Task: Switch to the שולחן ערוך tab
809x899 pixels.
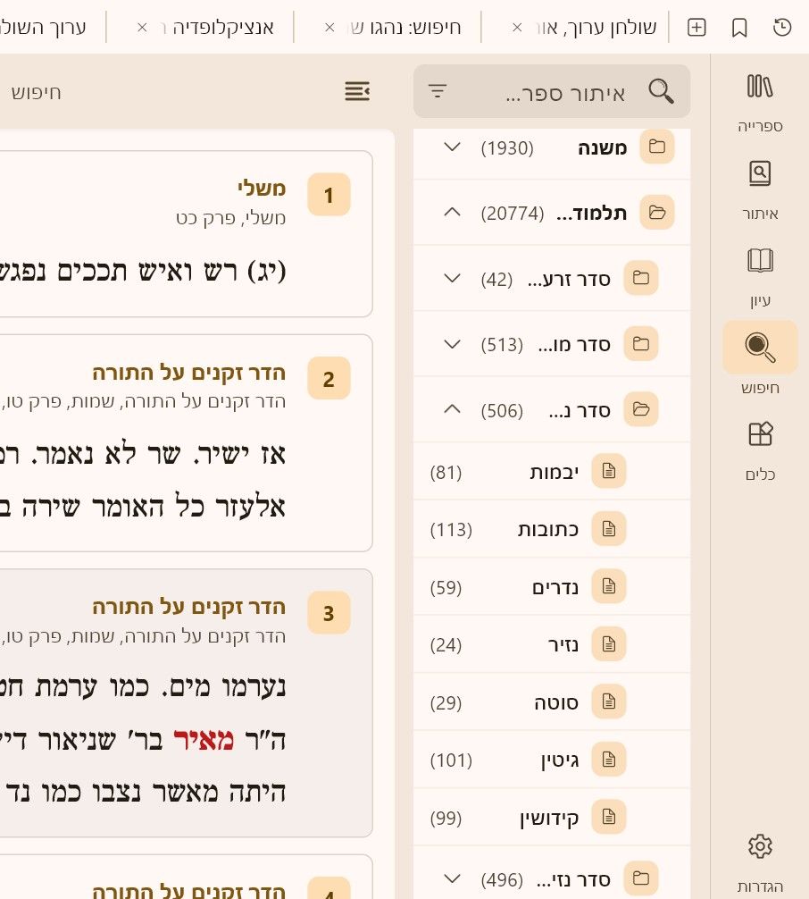Action: tap(596, 27)
